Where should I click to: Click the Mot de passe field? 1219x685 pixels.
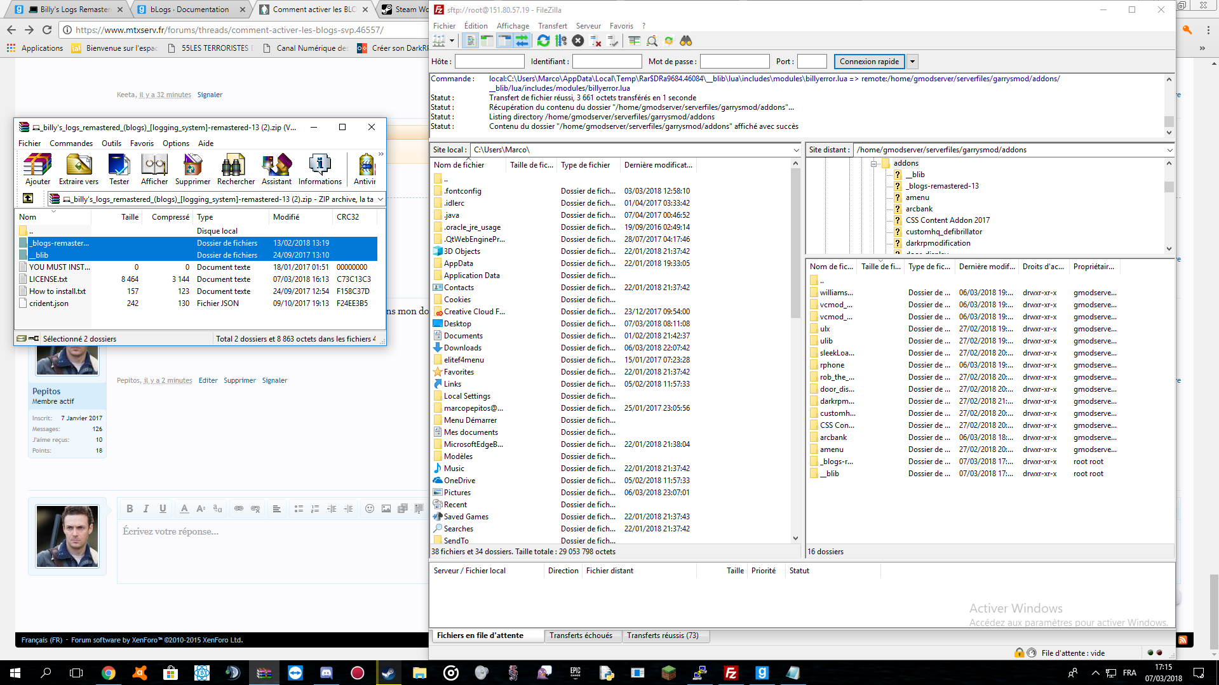tap(734, 62)
